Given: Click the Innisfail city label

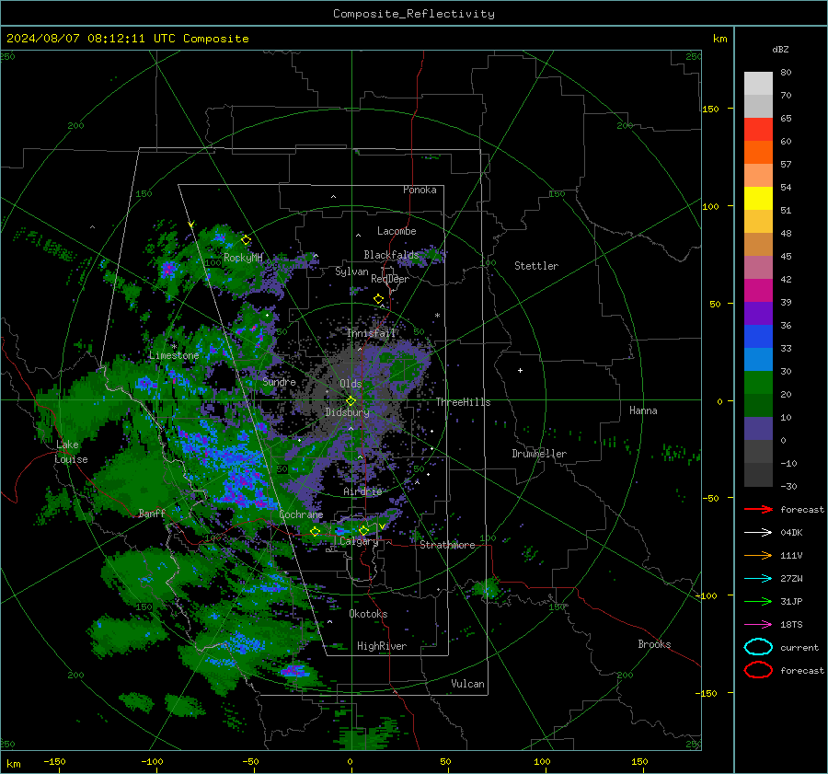Looking at the screenshot, I should coord(372,333).
